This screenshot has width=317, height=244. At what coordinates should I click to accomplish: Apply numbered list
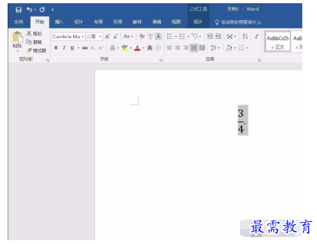click(182, 37)
